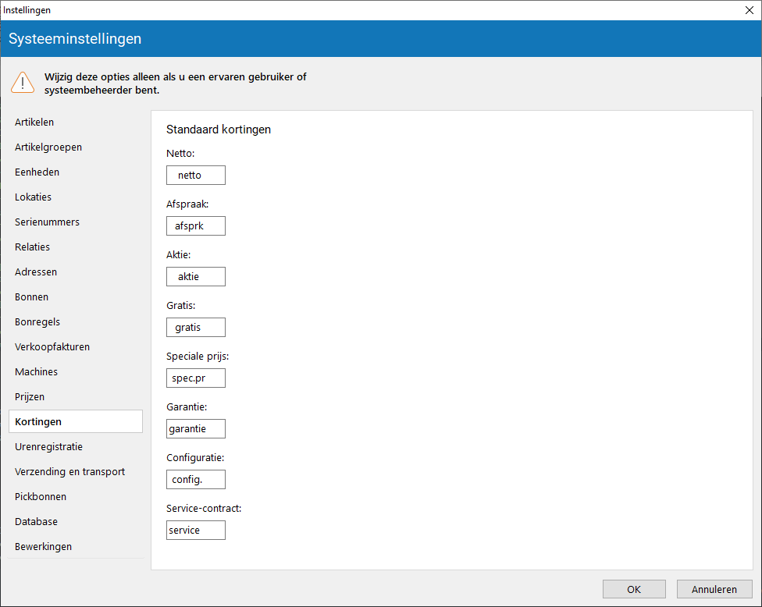Close the Instellingen dialog window

tap(749, 10)
